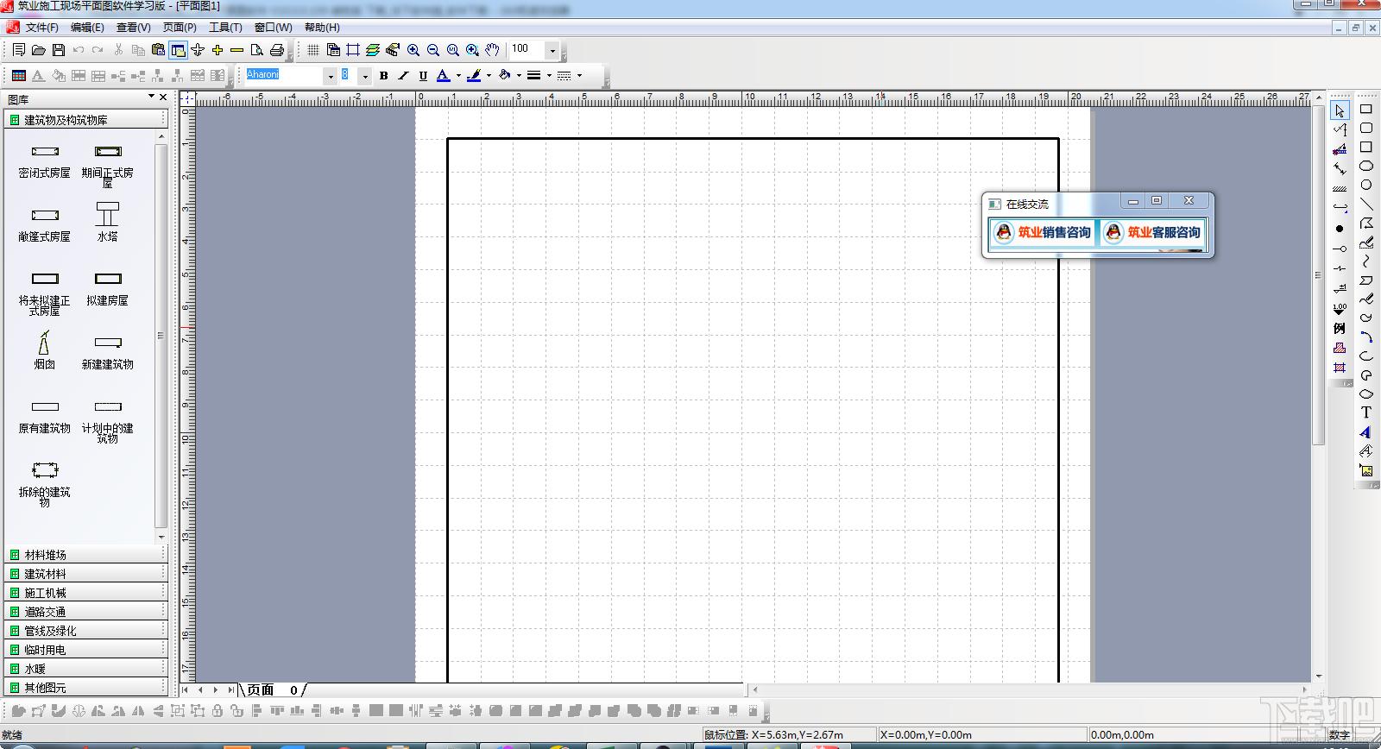Select the pointer selection tool

pos(1340,110)
